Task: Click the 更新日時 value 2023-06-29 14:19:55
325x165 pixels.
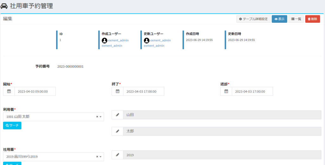Action: click(x=242, y=40)
